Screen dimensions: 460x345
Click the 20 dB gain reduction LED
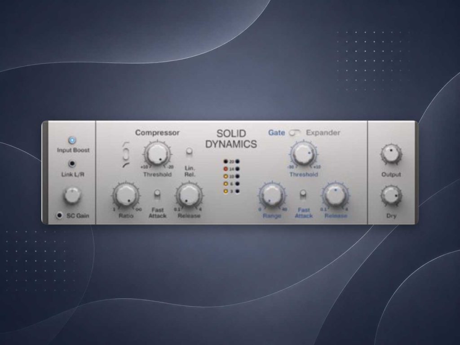click(x=226, y=161)
